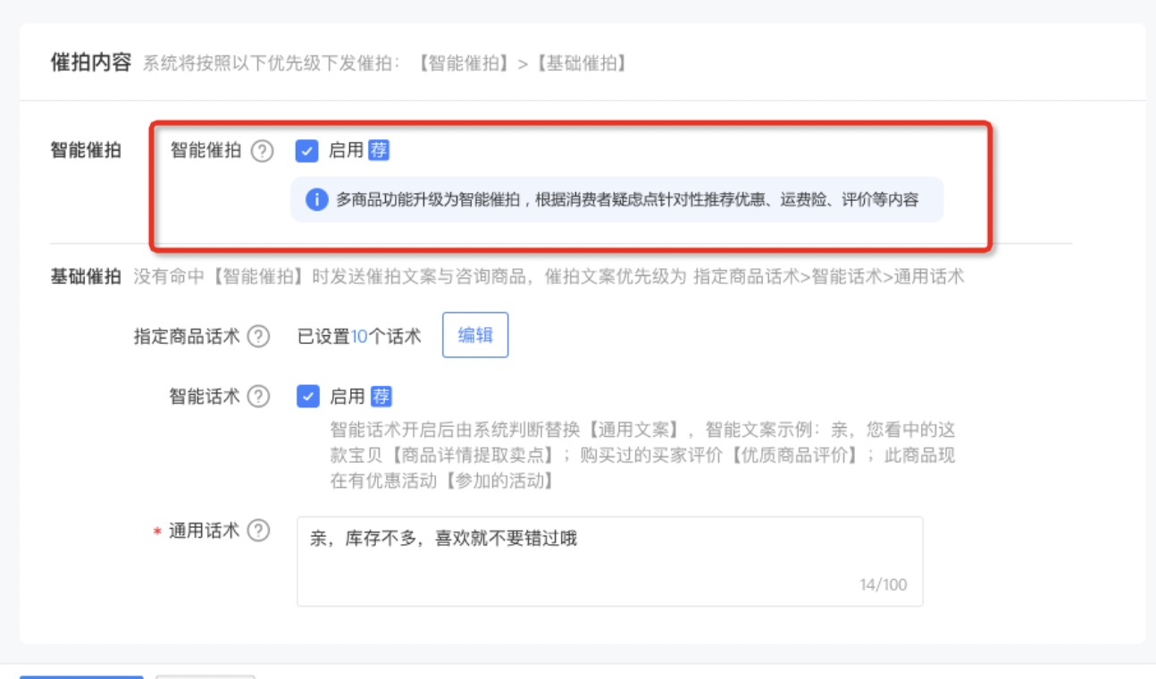Click the help icon next to 智能话术
The height and width of the screenshot is (679, 1156).
point(258,396)
